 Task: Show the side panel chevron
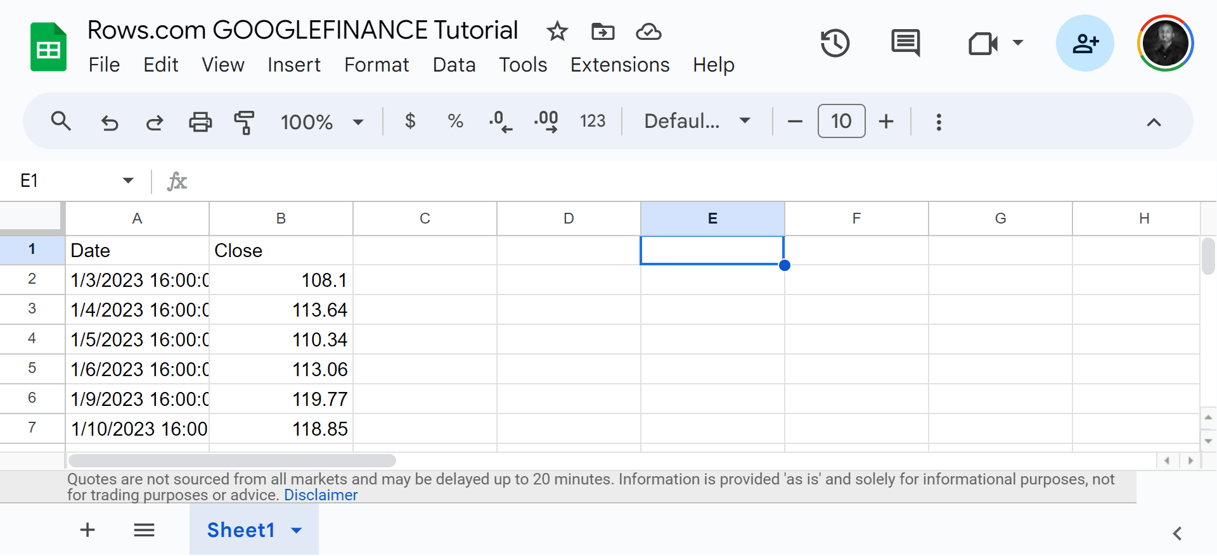1177,533
